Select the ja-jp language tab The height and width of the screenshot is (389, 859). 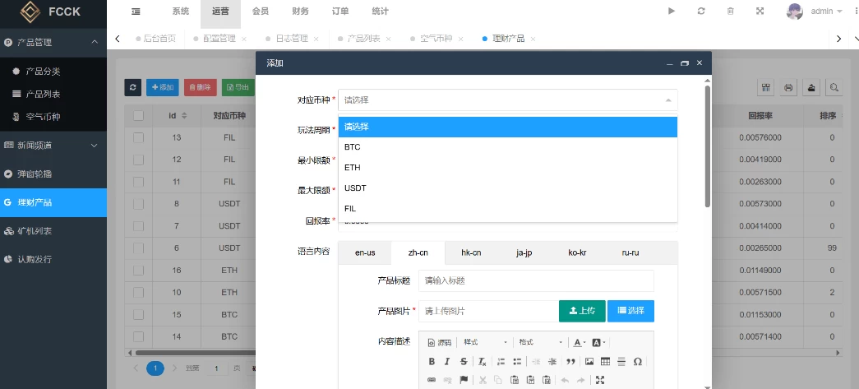pyautogui.click(x=524, y=252)
